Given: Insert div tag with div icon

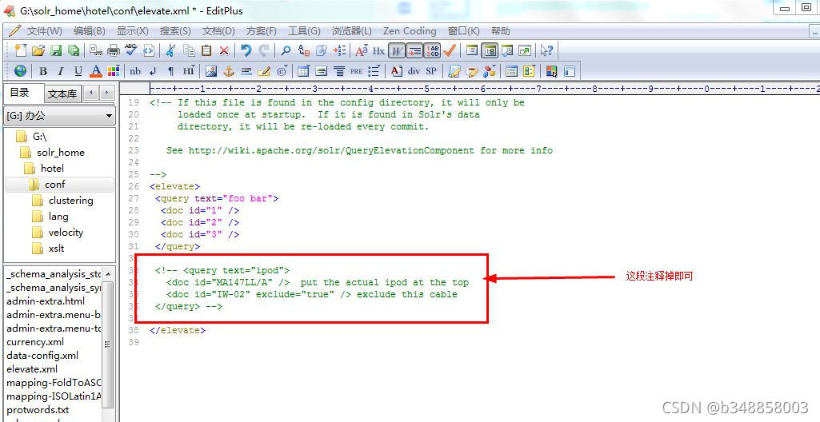Looking at the screenshot, I should click(x=414, y=71).
